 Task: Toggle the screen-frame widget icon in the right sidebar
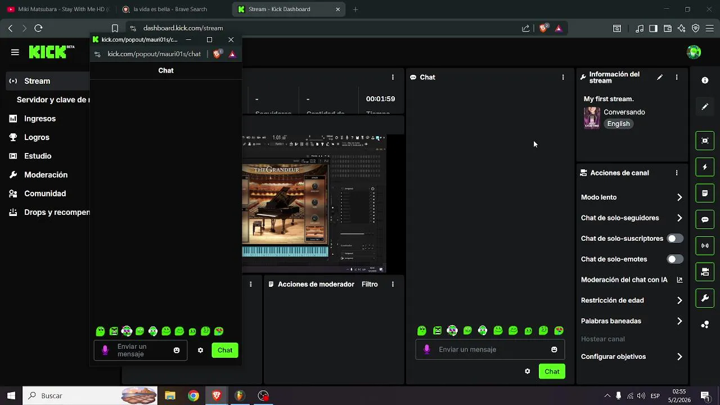705,141
